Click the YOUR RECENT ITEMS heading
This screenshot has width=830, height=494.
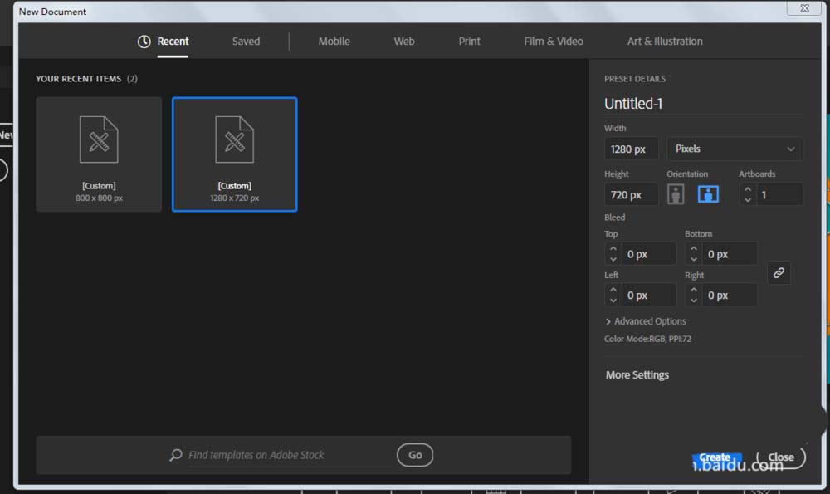[x=78, y=78]
